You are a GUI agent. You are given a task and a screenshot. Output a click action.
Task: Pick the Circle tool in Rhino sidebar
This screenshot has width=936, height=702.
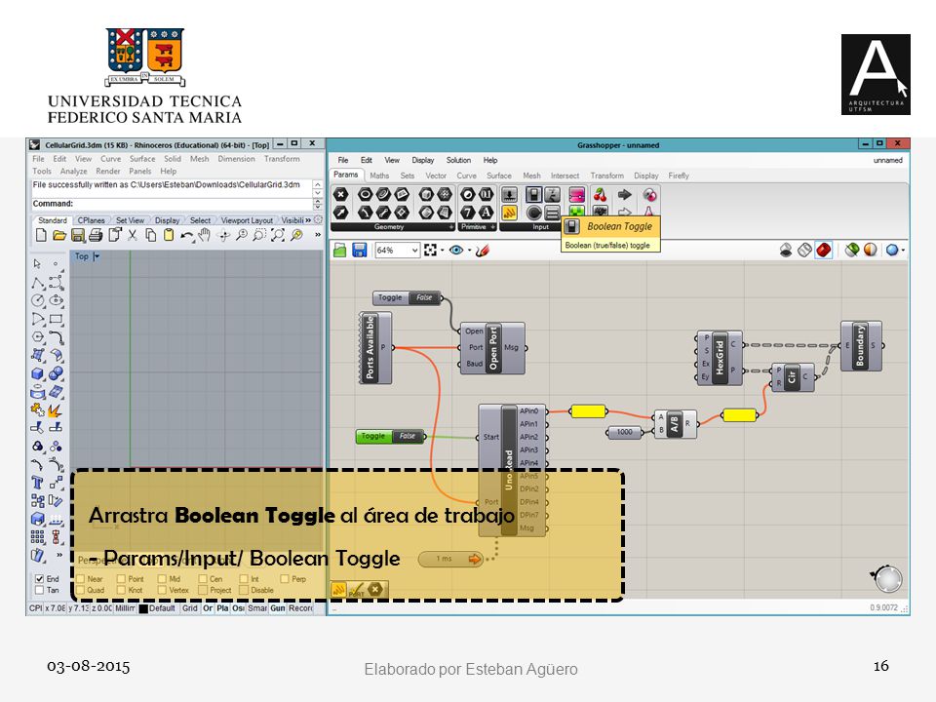click(38, 301)
